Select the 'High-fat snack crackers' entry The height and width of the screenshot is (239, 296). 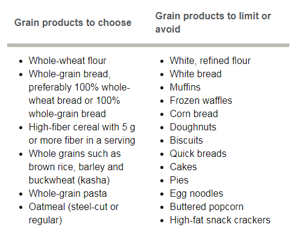[220, 220]
